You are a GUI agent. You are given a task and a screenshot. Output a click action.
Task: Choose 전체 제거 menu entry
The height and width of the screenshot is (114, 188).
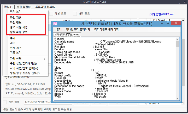pos(16,48)
